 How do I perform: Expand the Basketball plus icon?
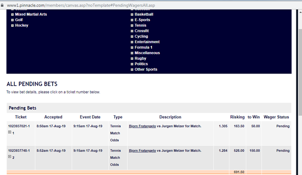click(132, 15)
